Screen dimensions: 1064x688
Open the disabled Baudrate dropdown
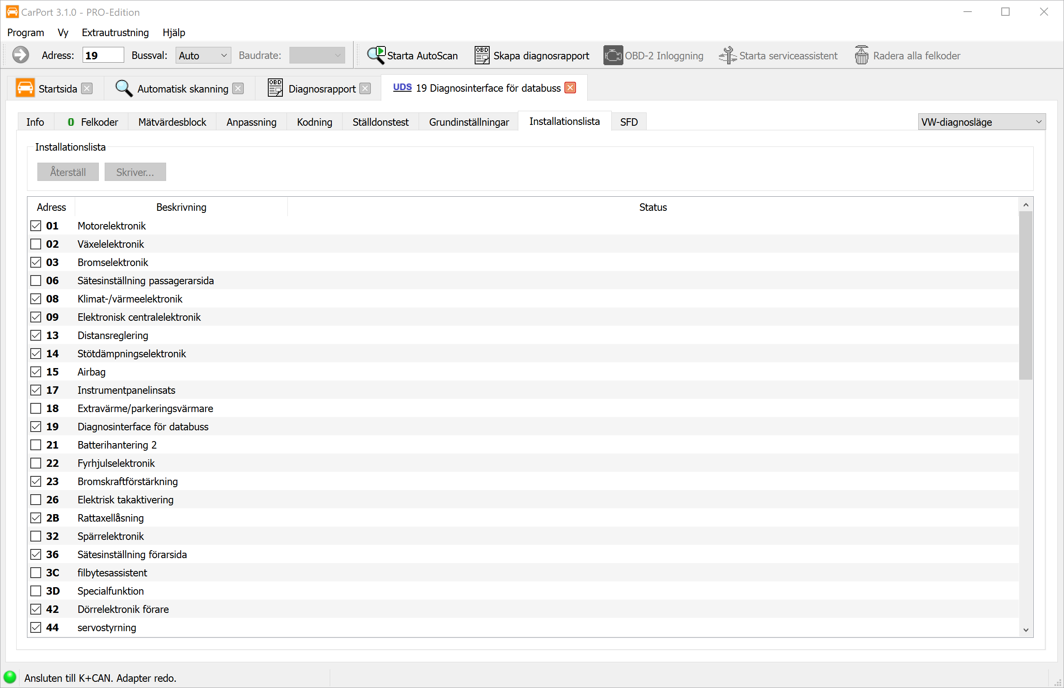click(x=316, y=56)
